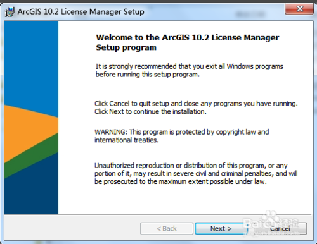Viewport: 317px width, 244px height.
Task: Click the paragraph recommending you exit Windows programs
Action: coord(190,70)
